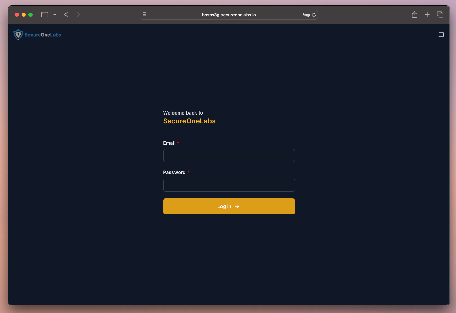The width and height of the screenshot is (456, 313).
Task: Show the sidebar options chevron dropdown
Action: (55, 15)
